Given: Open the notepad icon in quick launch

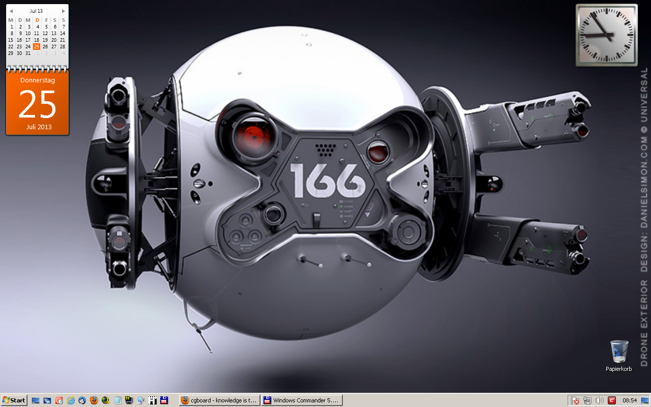Looking at the screenshot, I should click(x=117, y=400).
